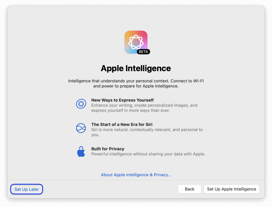Click 'Siri is more natural' description text

[147, 132]
